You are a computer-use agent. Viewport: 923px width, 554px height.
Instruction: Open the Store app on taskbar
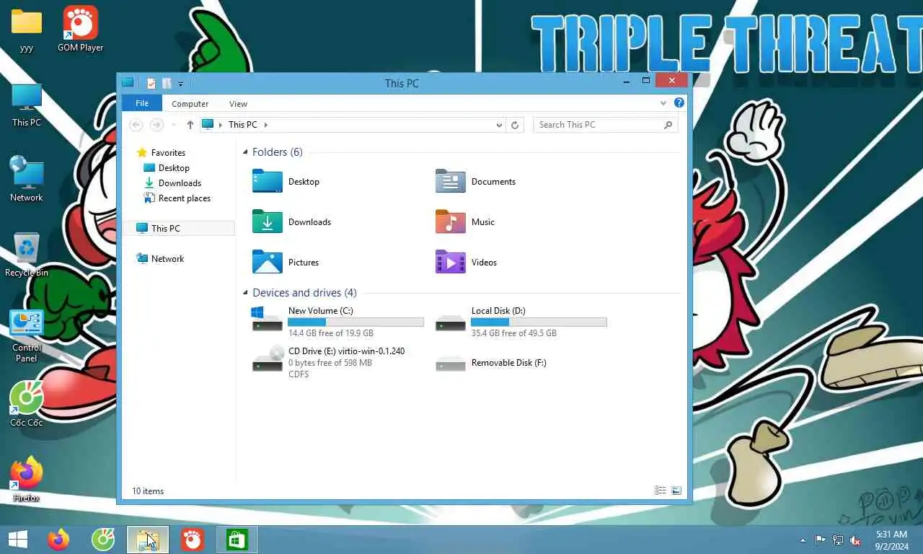tap(237, 540)
